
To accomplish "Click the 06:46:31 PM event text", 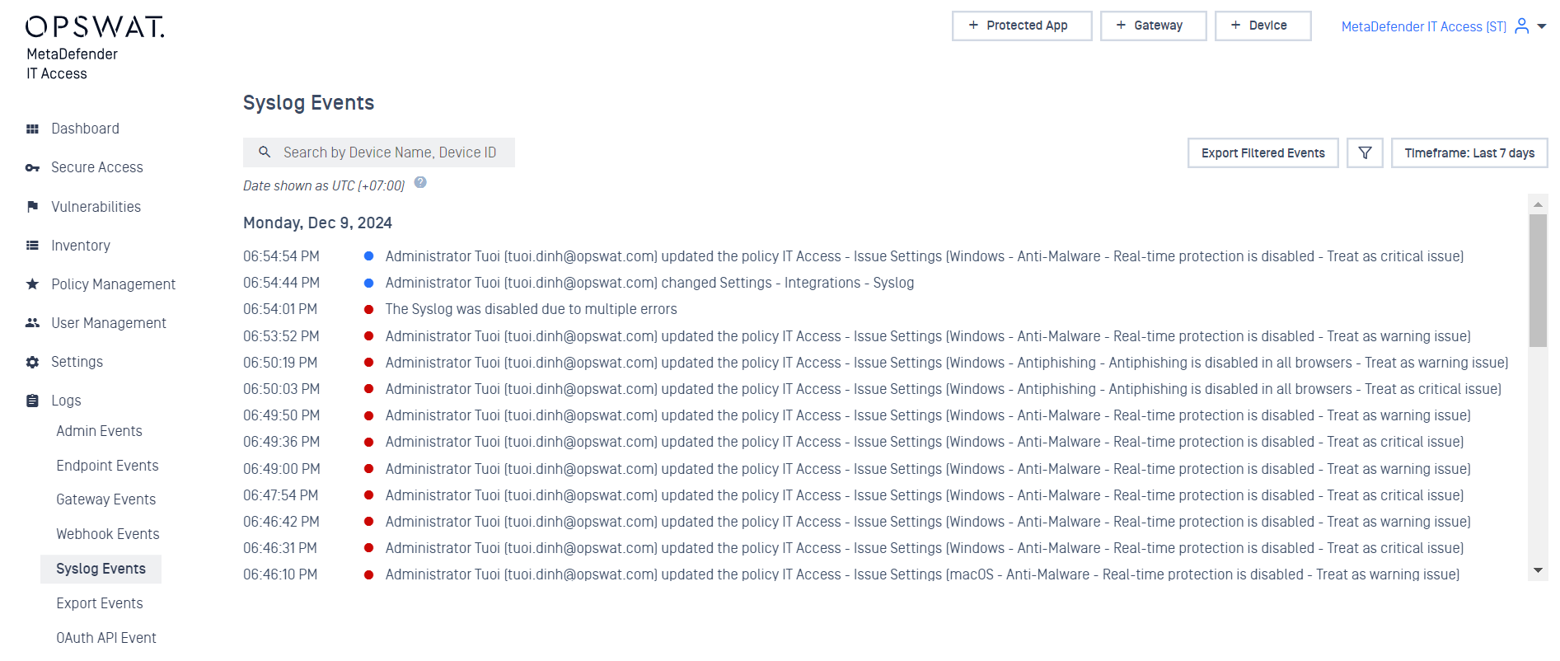I will pos(925,548).
